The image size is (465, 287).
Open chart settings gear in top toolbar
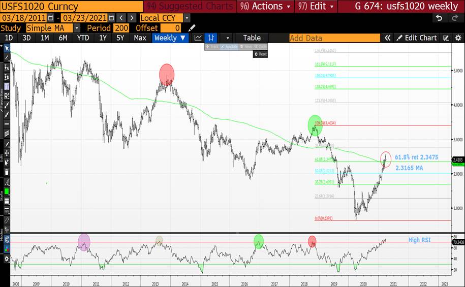point(458,38)
